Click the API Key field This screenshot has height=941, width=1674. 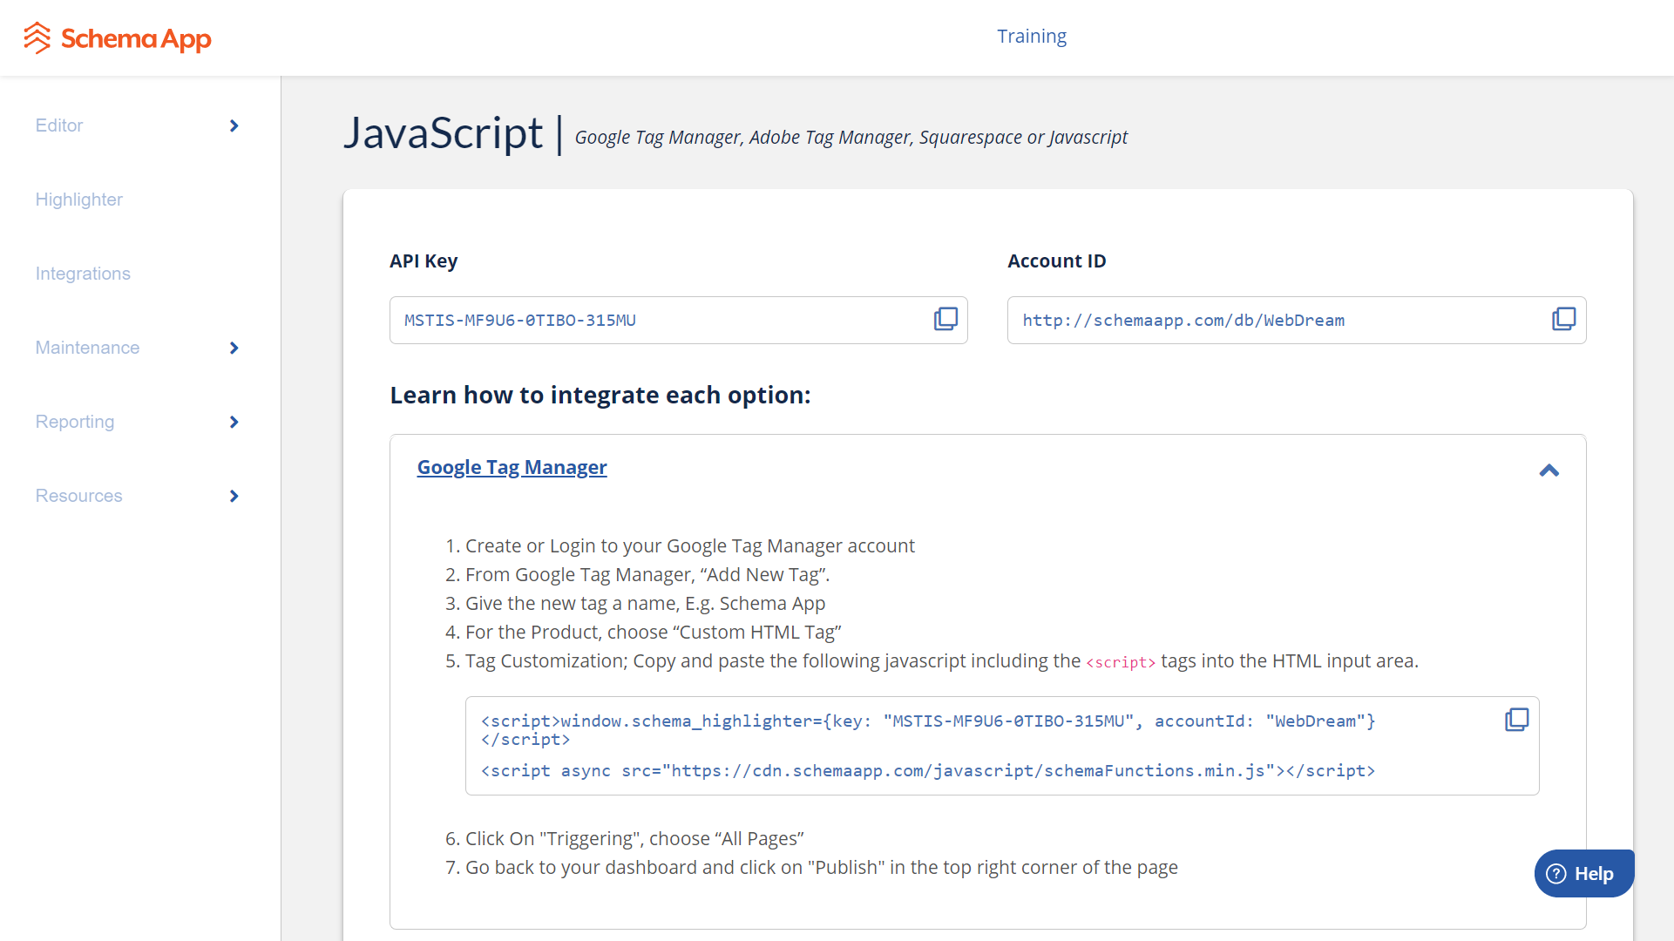click(x=678, y=320)
